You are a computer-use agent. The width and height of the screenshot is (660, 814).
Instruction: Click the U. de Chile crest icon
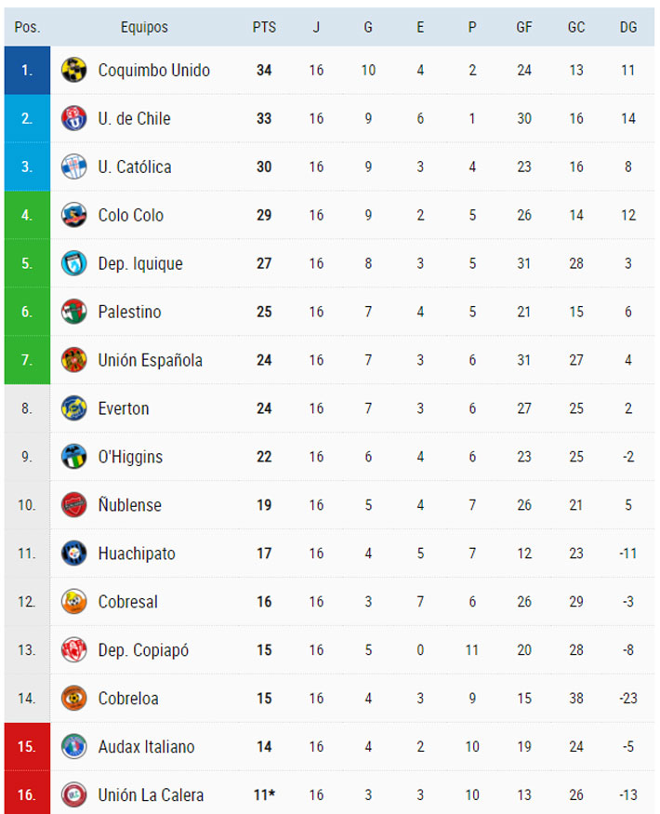[x=73, y=118]
